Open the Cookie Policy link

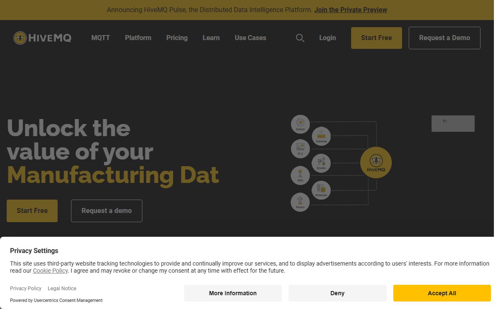(51, 271)
